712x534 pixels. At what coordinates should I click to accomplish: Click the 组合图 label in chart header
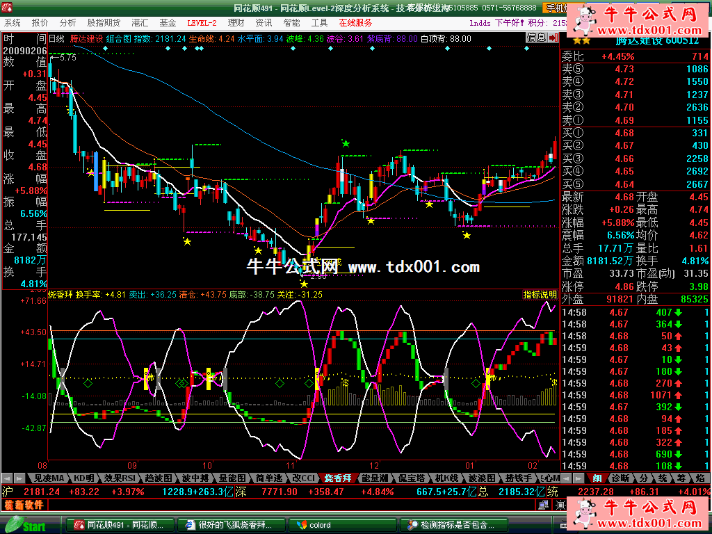click(118, 39)
